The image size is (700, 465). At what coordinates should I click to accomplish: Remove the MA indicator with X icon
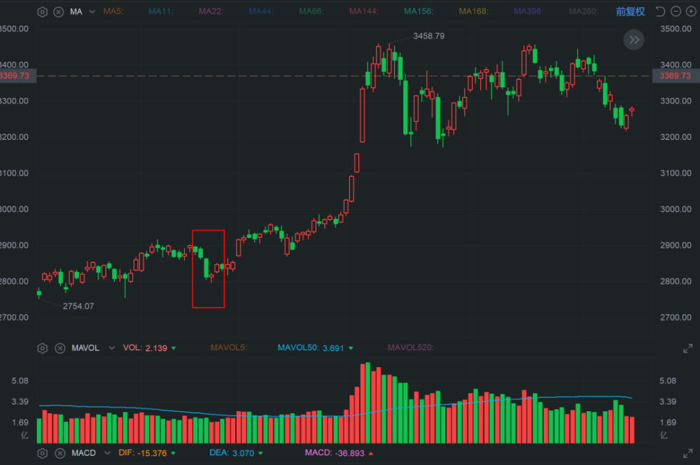click(59, 12)
